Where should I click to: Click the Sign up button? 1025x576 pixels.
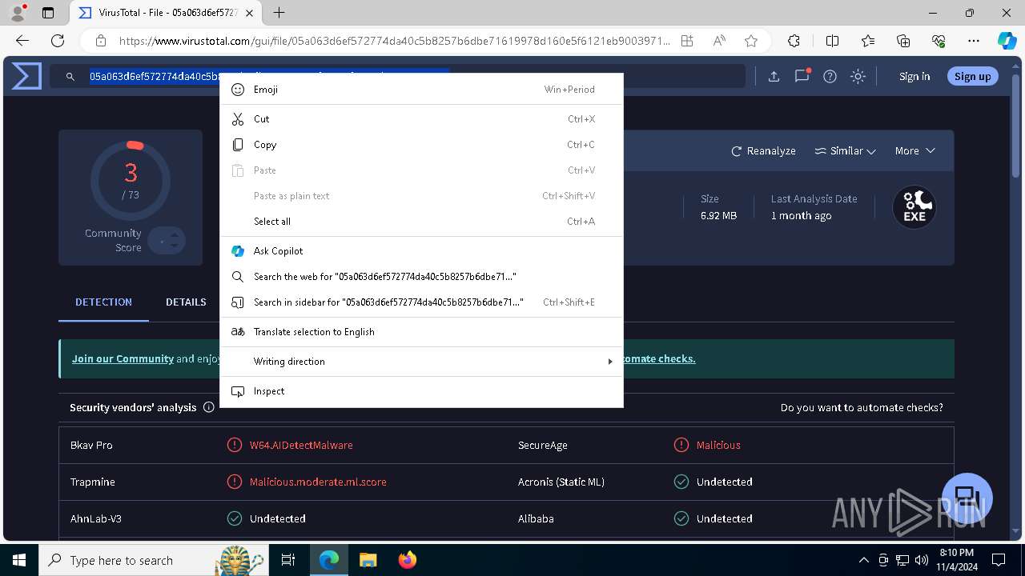pyautogui.click(x=973, y=76)
